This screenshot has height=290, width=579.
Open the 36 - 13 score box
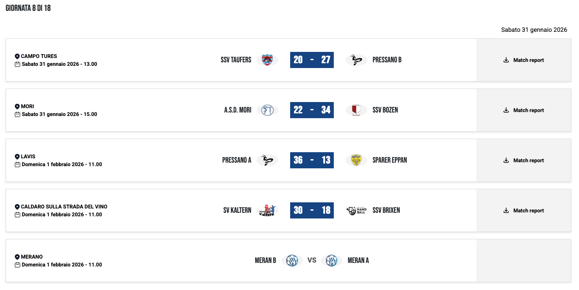tap(312, 160)
